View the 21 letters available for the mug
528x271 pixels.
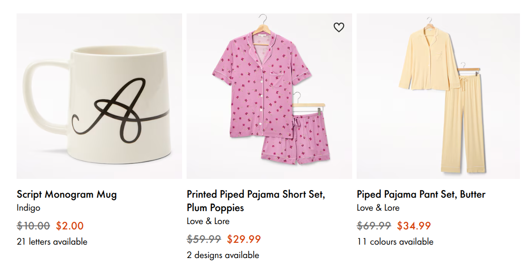51,241
